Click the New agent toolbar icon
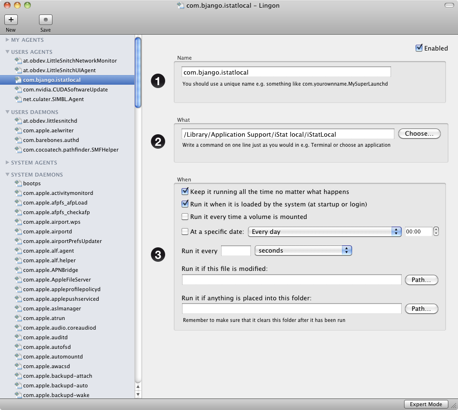458x410 pixels. point(11,20)
